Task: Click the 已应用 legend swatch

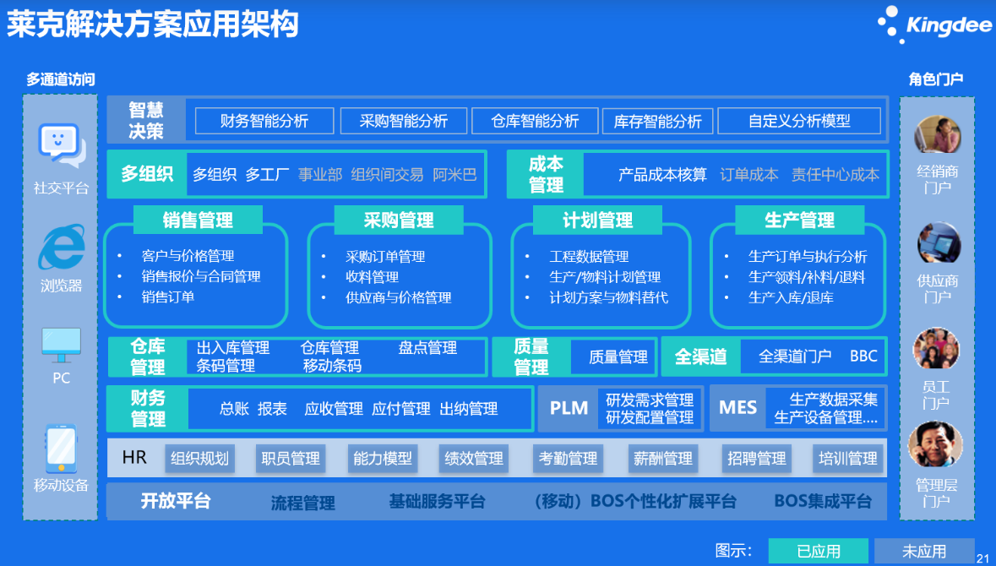Action: 818,551
